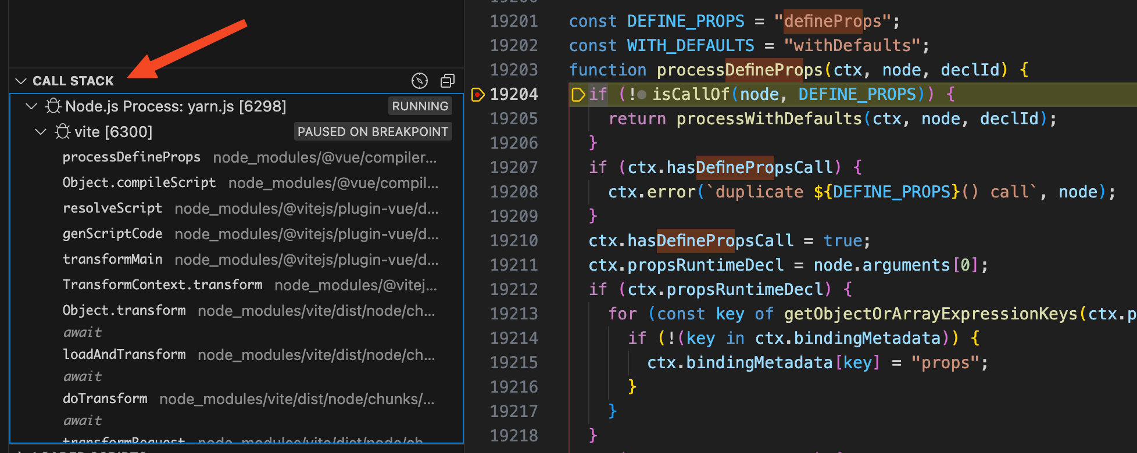The image size is (1137, 453).
Task: Click the collapse all icon in Call Stack header
Action: click(448, 81)
